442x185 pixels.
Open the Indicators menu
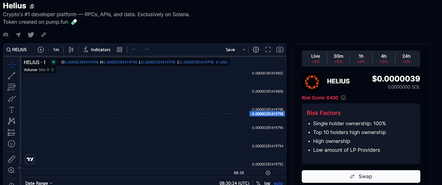pyautogui.click(x=97, y=50)
